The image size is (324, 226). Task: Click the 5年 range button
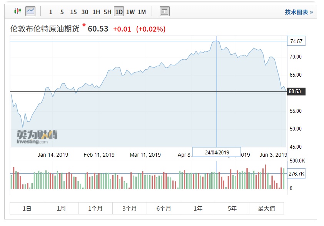(232, 208)
